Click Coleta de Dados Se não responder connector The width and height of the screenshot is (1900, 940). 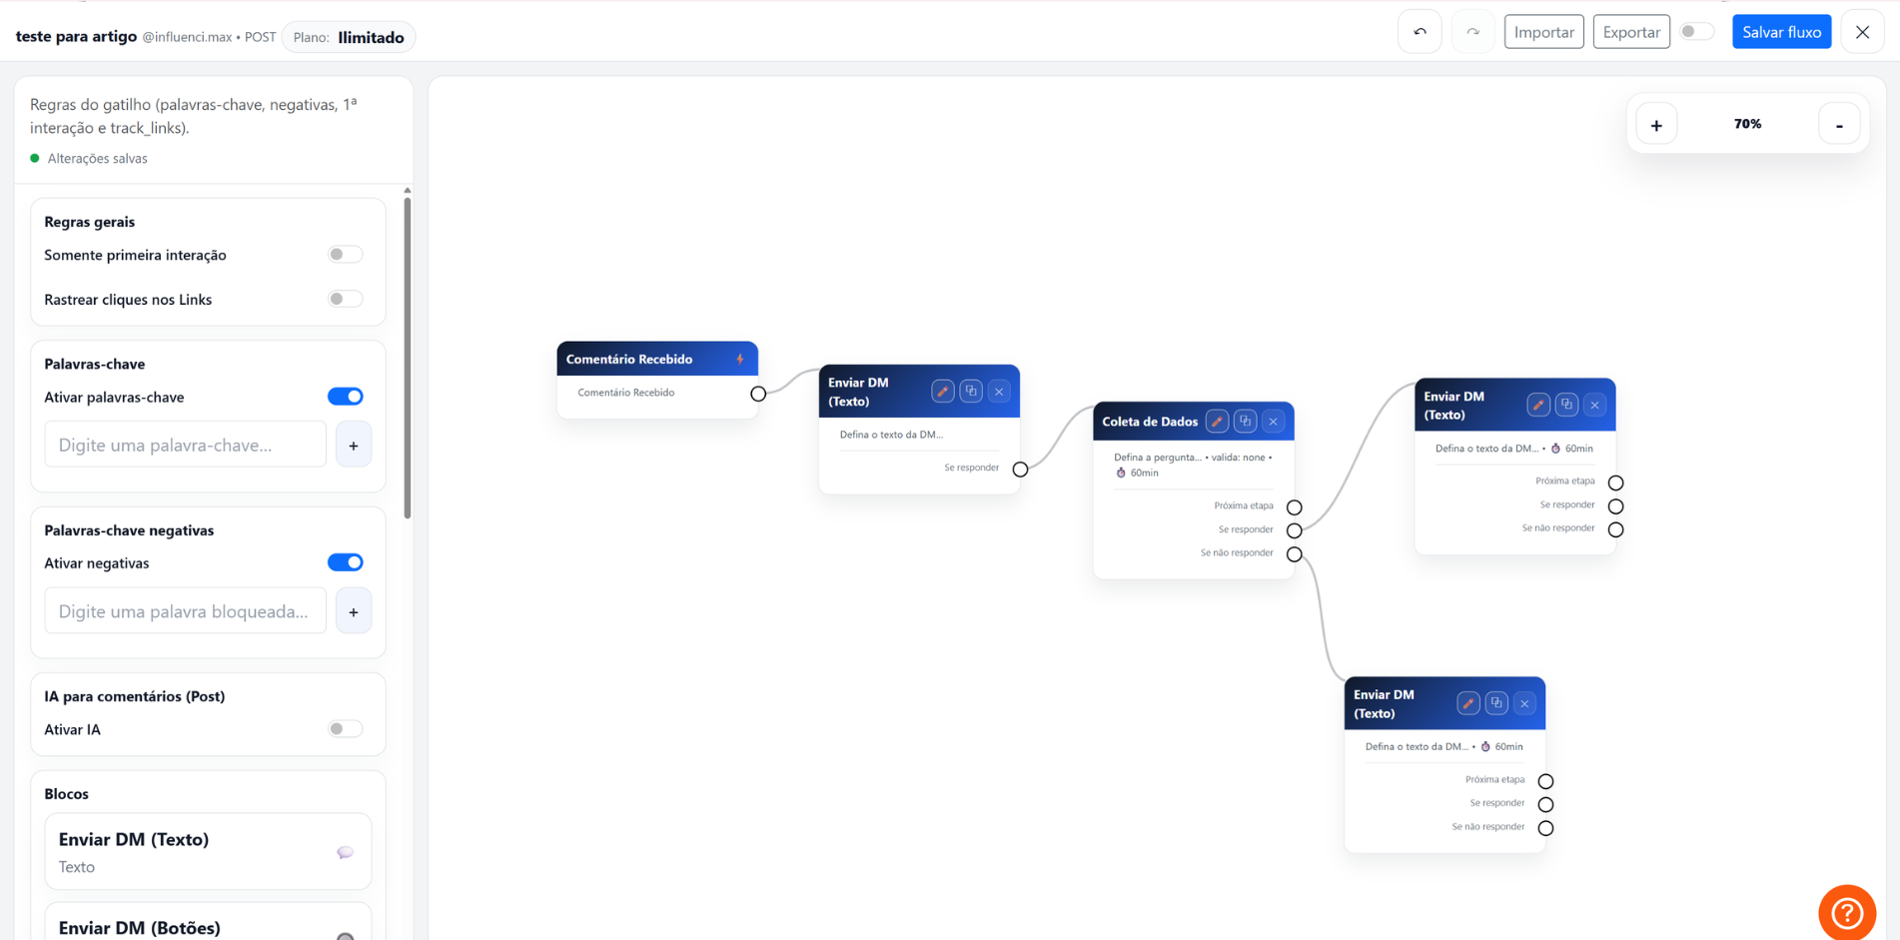pos(1294,554)
